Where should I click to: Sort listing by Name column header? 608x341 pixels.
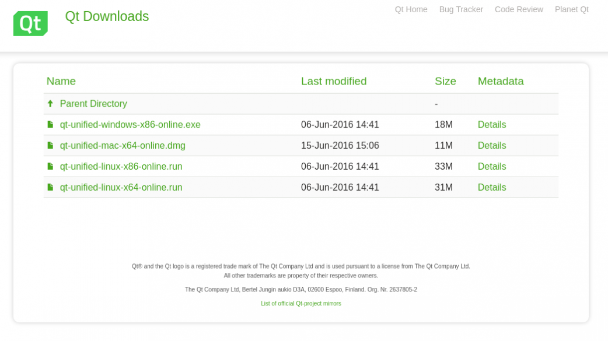(61, 82)
